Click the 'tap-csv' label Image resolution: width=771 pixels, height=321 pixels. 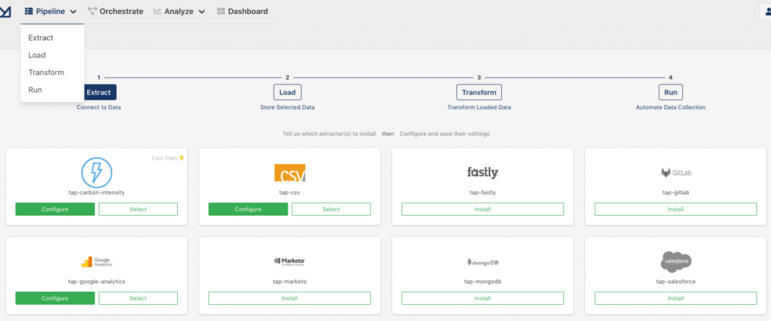(289, 193)
